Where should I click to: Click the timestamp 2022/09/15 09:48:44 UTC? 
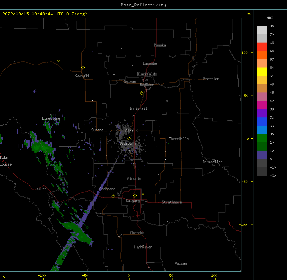(33, 14)
